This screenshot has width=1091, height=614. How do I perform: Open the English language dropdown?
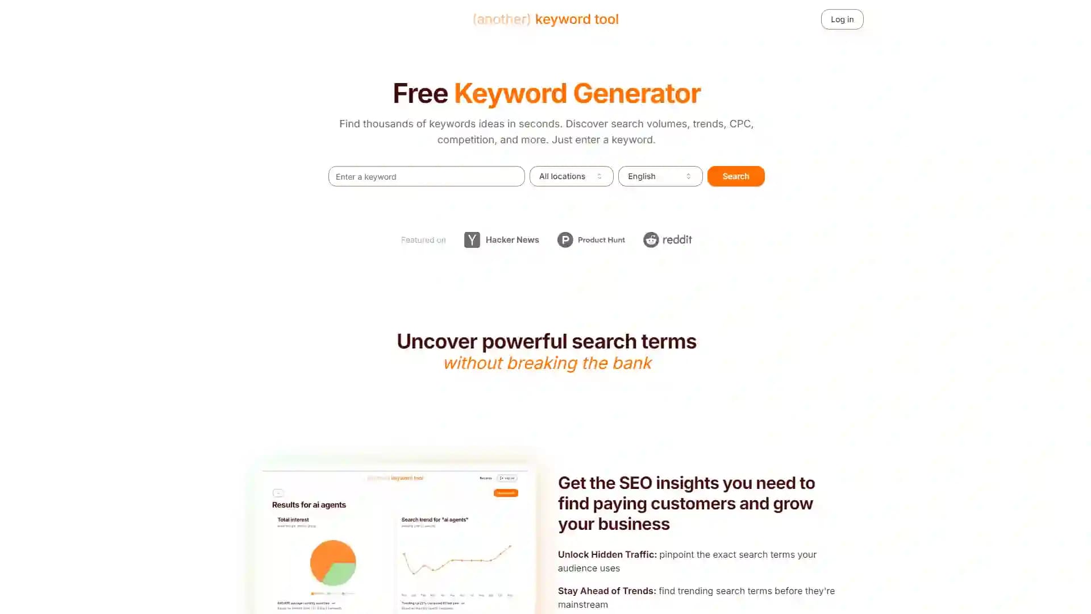[660, 176]
